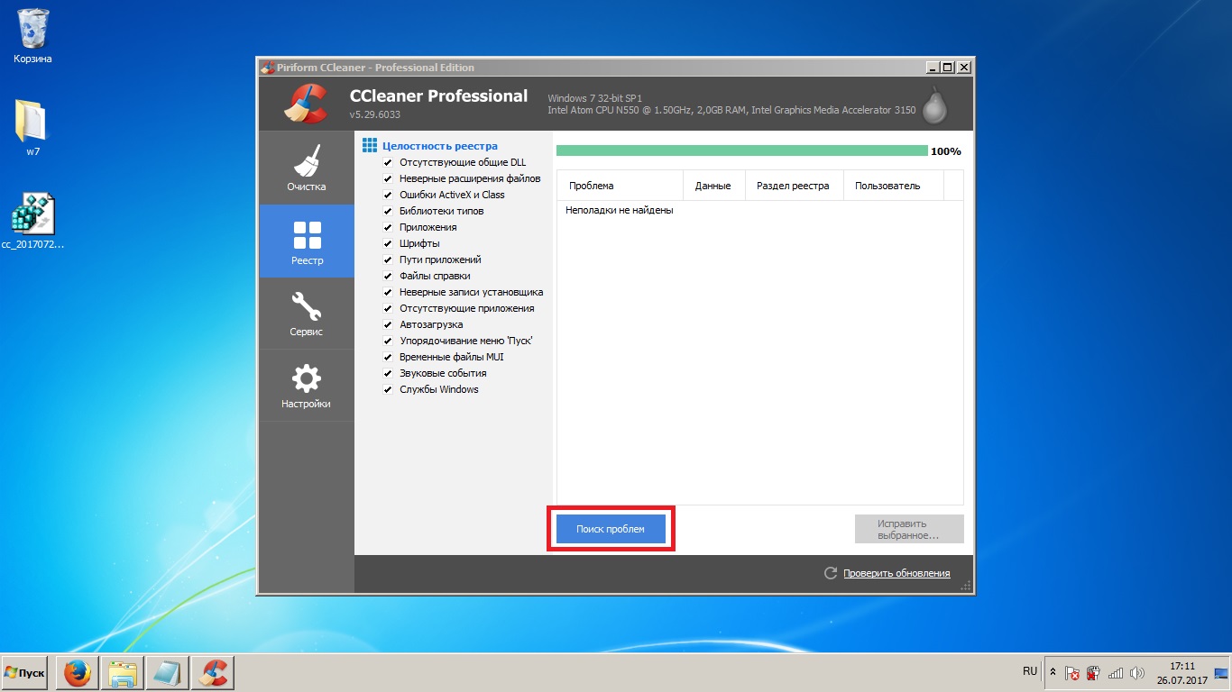Screen dimensions: 1232x692
Task: Click the CCleaner Professional title text
Action: pyautogui.click(x=439, y=96)
